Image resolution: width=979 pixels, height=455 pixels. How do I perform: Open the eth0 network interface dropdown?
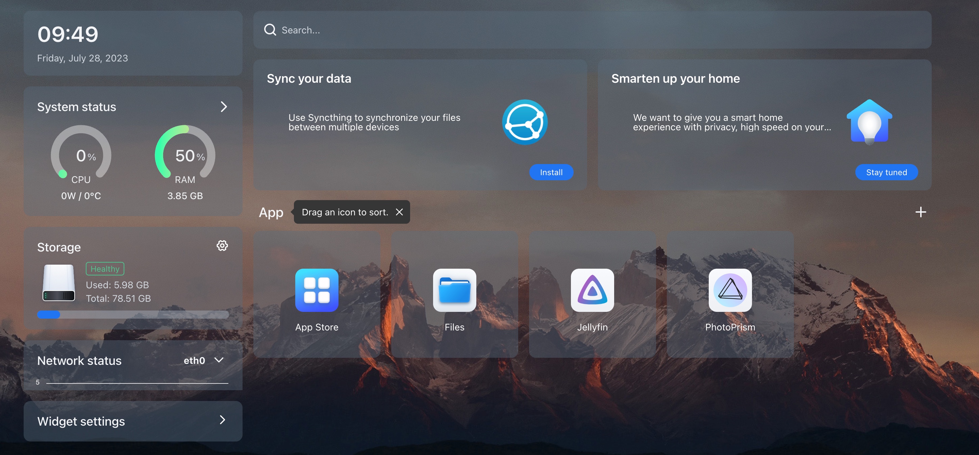click(x=204, y=360)
